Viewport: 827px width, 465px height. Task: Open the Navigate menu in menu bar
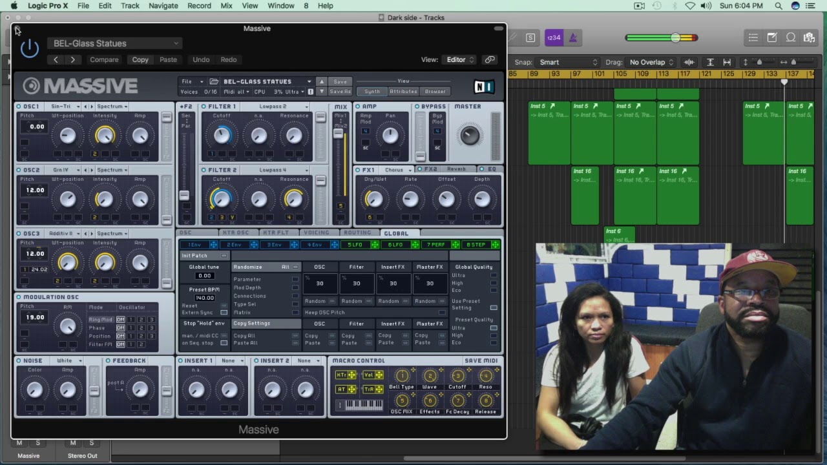pos(163,6)
